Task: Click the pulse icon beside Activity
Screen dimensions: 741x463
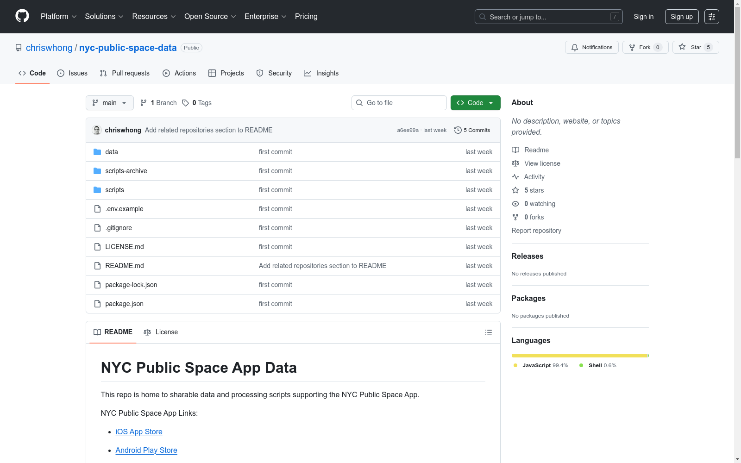Action: click(x=515, y=177)
